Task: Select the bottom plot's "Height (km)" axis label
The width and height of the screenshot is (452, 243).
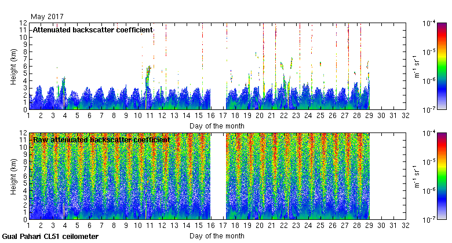Action: click(13, 176)
